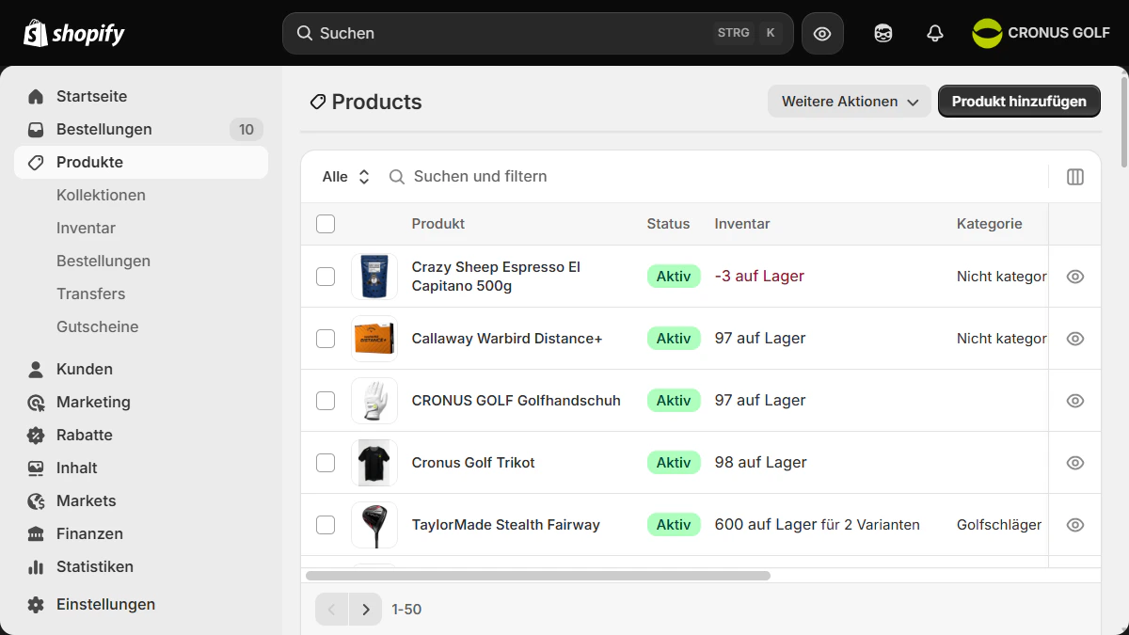The image size is (1129, 635).
Task: Click the Shopify logo
Action: click(74, 34)
